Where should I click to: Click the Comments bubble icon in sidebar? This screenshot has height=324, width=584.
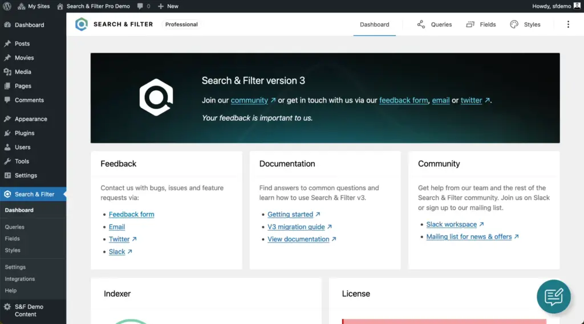pos(7,100)
